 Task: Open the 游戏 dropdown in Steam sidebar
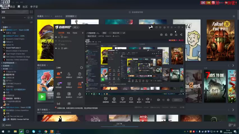(x=14, y=18)
